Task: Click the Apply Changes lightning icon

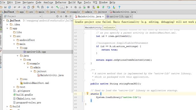Action: click(x=71, y=7)
